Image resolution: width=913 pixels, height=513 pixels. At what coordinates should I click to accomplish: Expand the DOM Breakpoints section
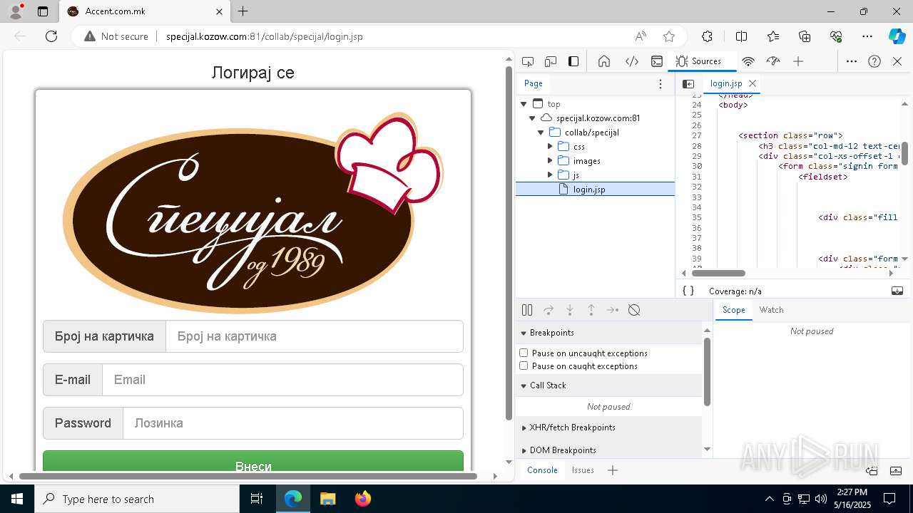(x=524, y=450)
